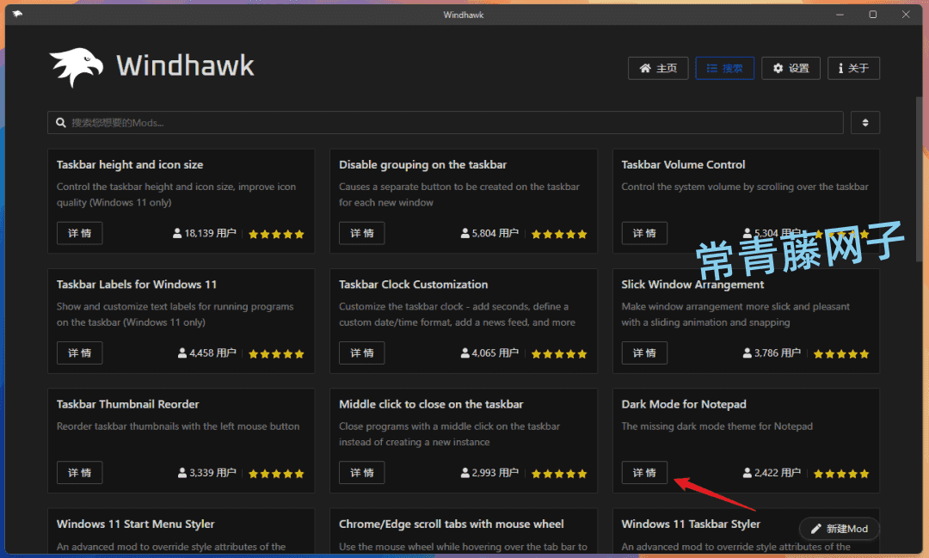929x558 pixels.
Task: Click star rating of Slick Window Arrangement
Action: [x=841, y=353]
